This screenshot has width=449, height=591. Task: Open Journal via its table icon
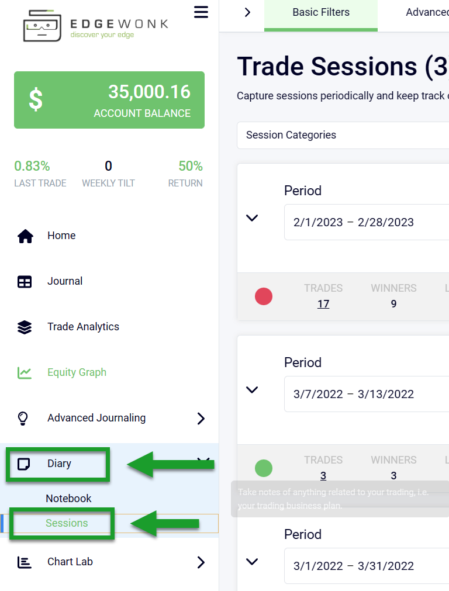coord(25,282)
